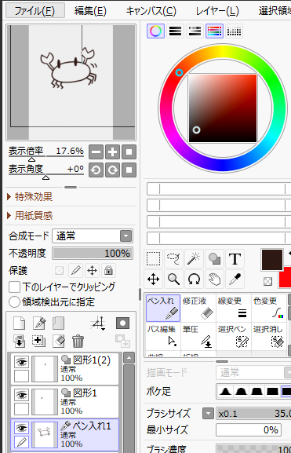Select the rotate view tool

194,279
